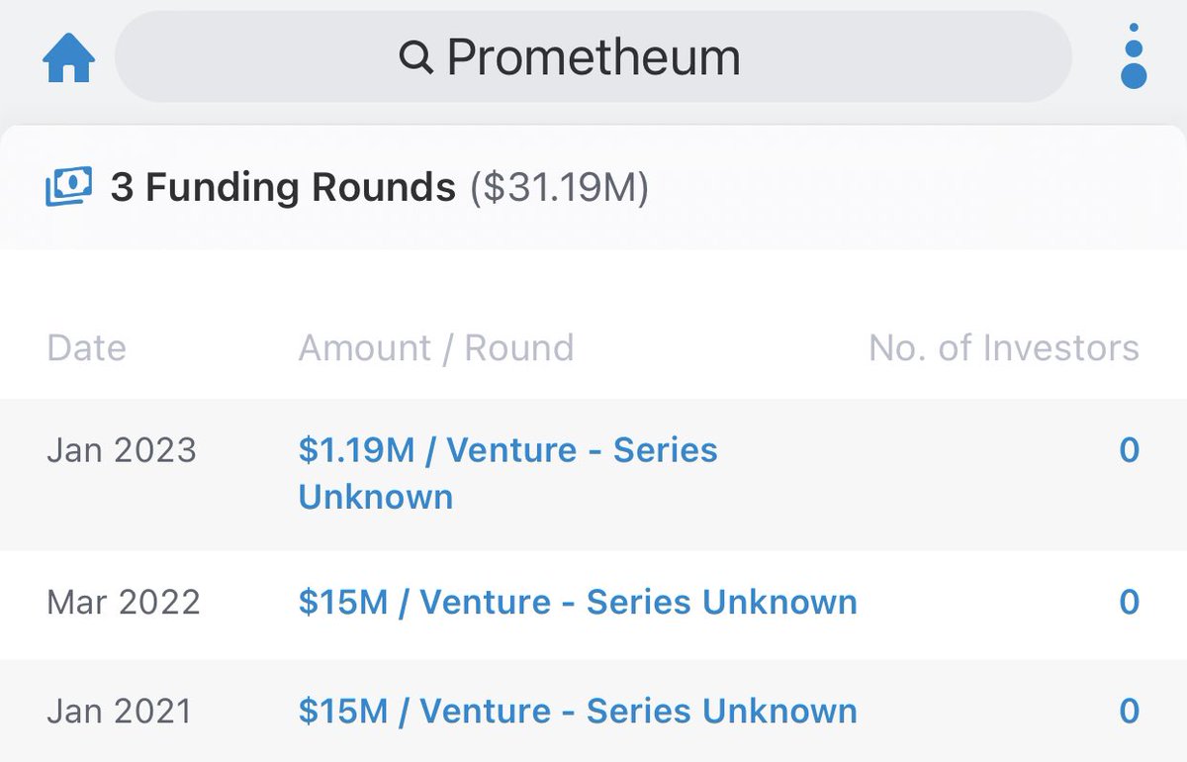The height and width of the screenshot is (762, 1187).
Task: Select the Jan 2021 date cell
Action: click(x=122, y=712)
